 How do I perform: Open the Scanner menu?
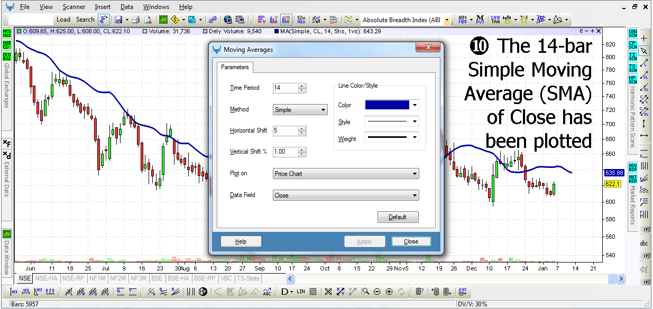tap(74, 7)
